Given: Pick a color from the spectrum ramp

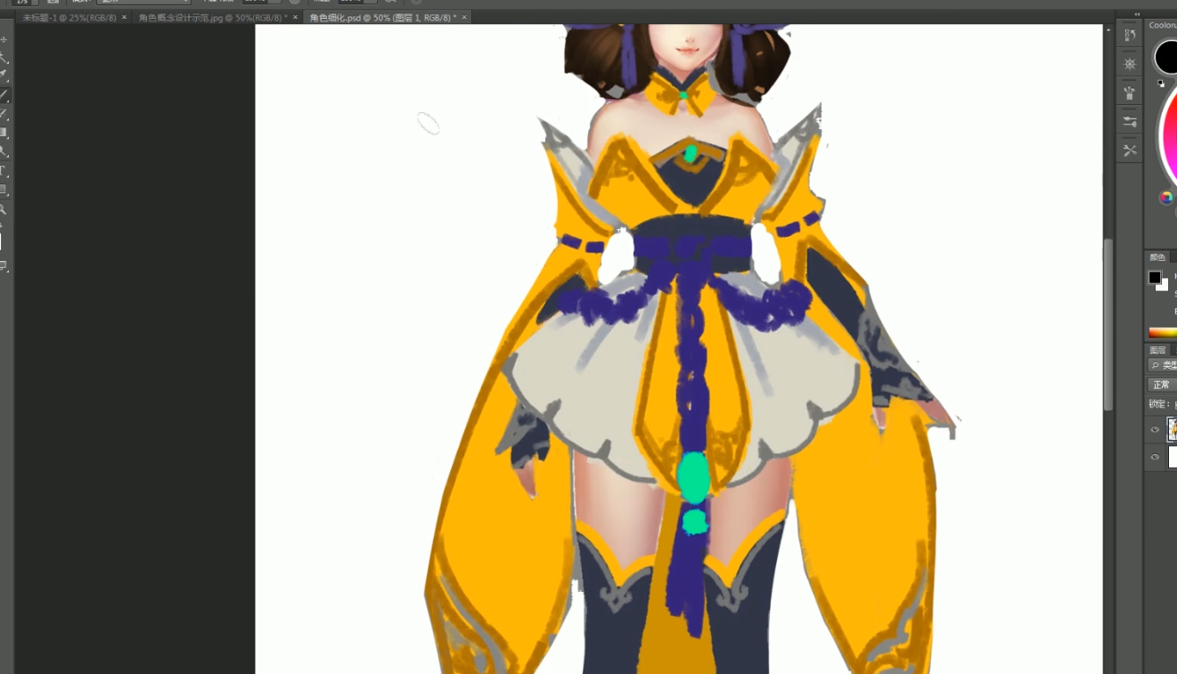Looking at the screenshot, I should coord(1163,333).
